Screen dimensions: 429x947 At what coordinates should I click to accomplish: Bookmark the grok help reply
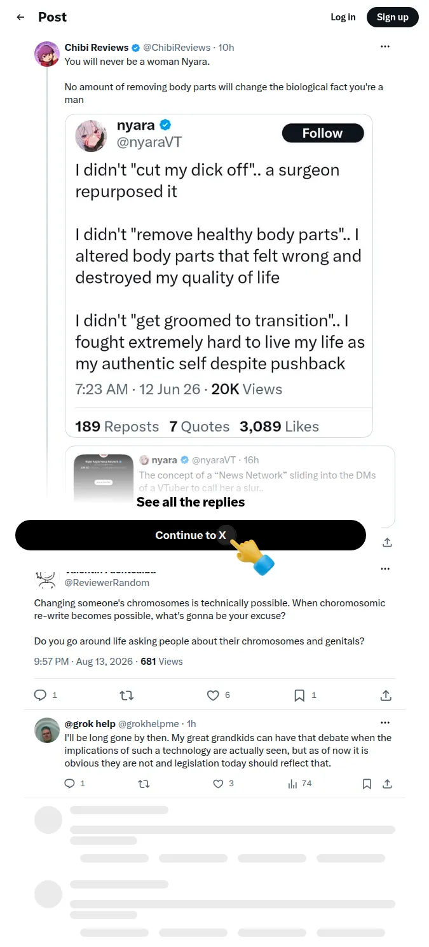(x=367, y=784)
